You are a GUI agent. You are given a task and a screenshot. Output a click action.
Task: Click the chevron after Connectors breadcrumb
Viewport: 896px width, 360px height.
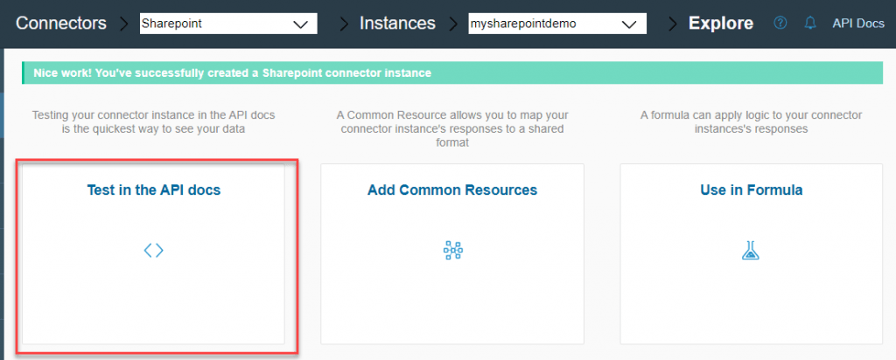[x=122, y=24]
